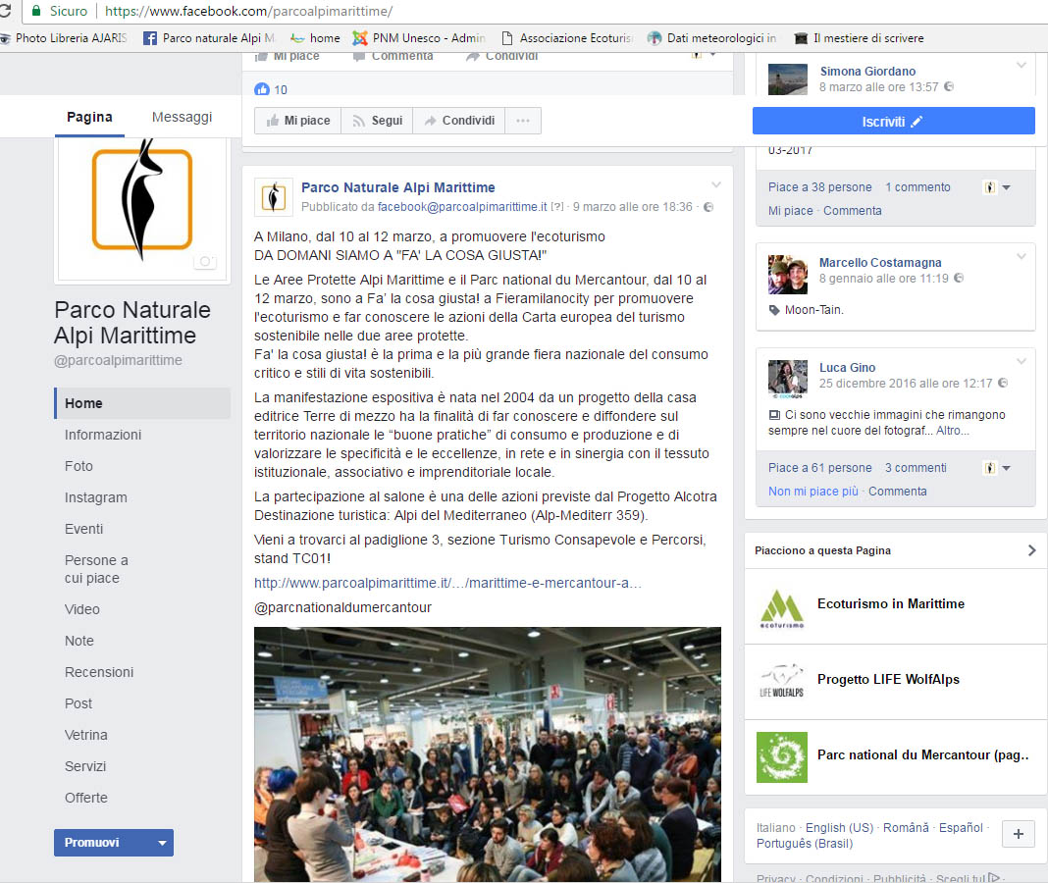Click the page avatar icon on the post header
This screenshot has height=883, width=1048.
pyautogui.click(x=274, y=197)
